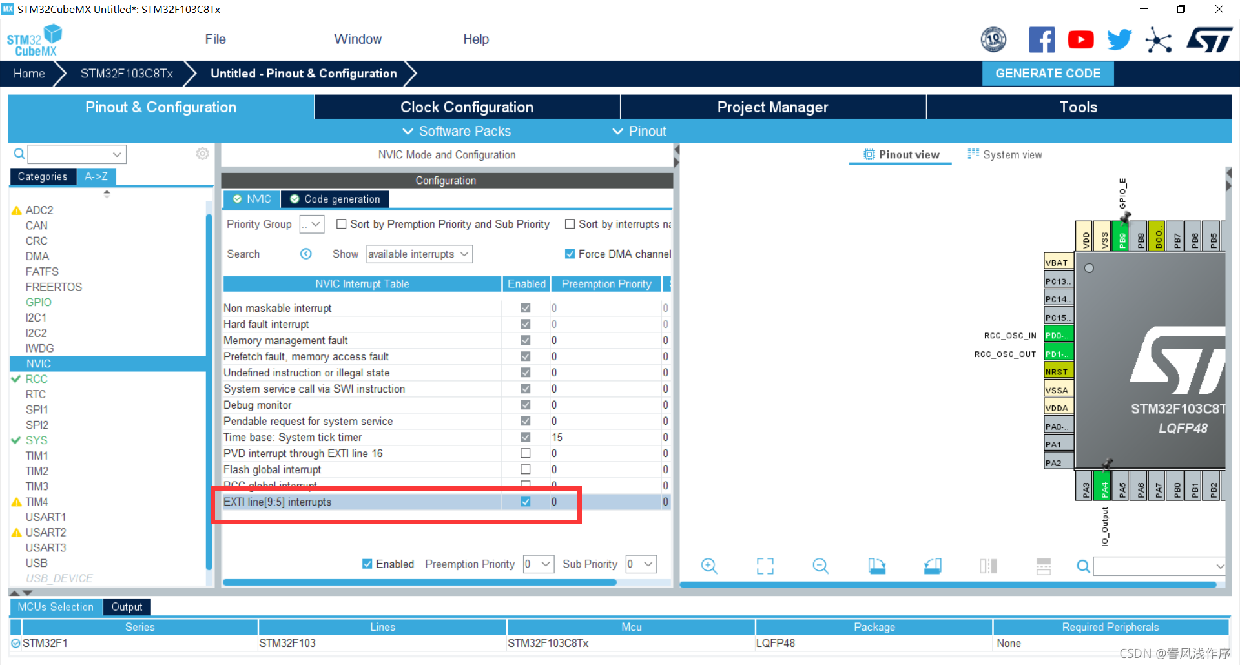Expand the Software Packs menu
The image size is (1240, 665).
[x=457, y=131]
